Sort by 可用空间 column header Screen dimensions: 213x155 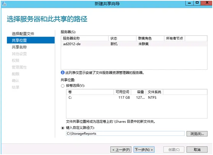pyautogui.click(x=123, y=92)
